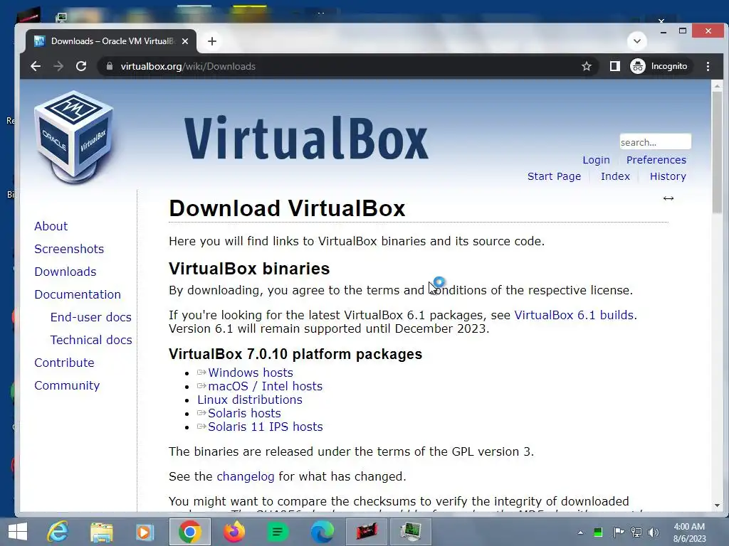Open Technical docs in the sidebar
The image size is (729, 546).
pos(90,340)
